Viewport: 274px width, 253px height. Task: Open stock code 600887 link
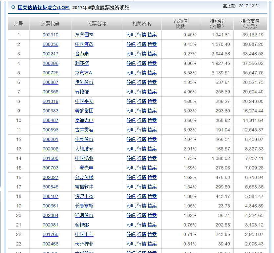51,82
